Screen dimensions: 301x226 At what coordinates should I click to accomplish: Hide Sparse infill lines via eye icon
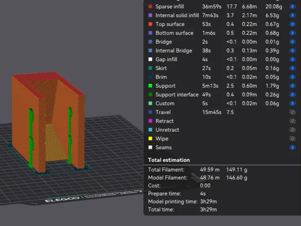(292, 7)
